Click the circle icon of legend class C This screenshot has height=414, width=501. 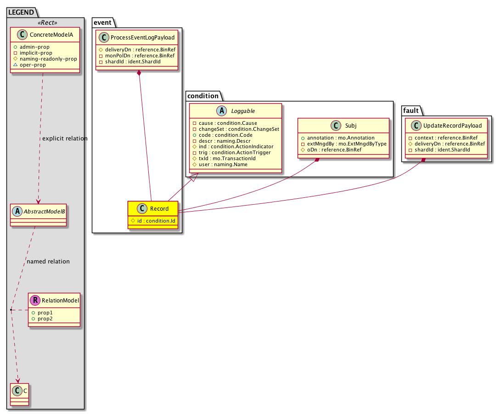[16, 390]
